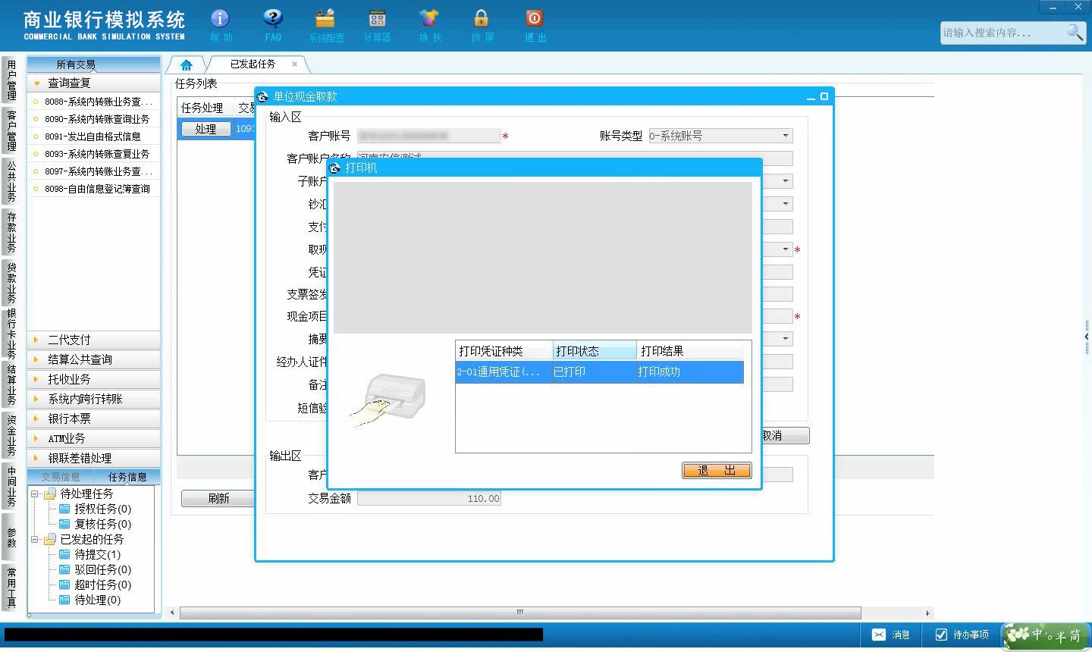Open the FAQ icon

tap(273, 18)
